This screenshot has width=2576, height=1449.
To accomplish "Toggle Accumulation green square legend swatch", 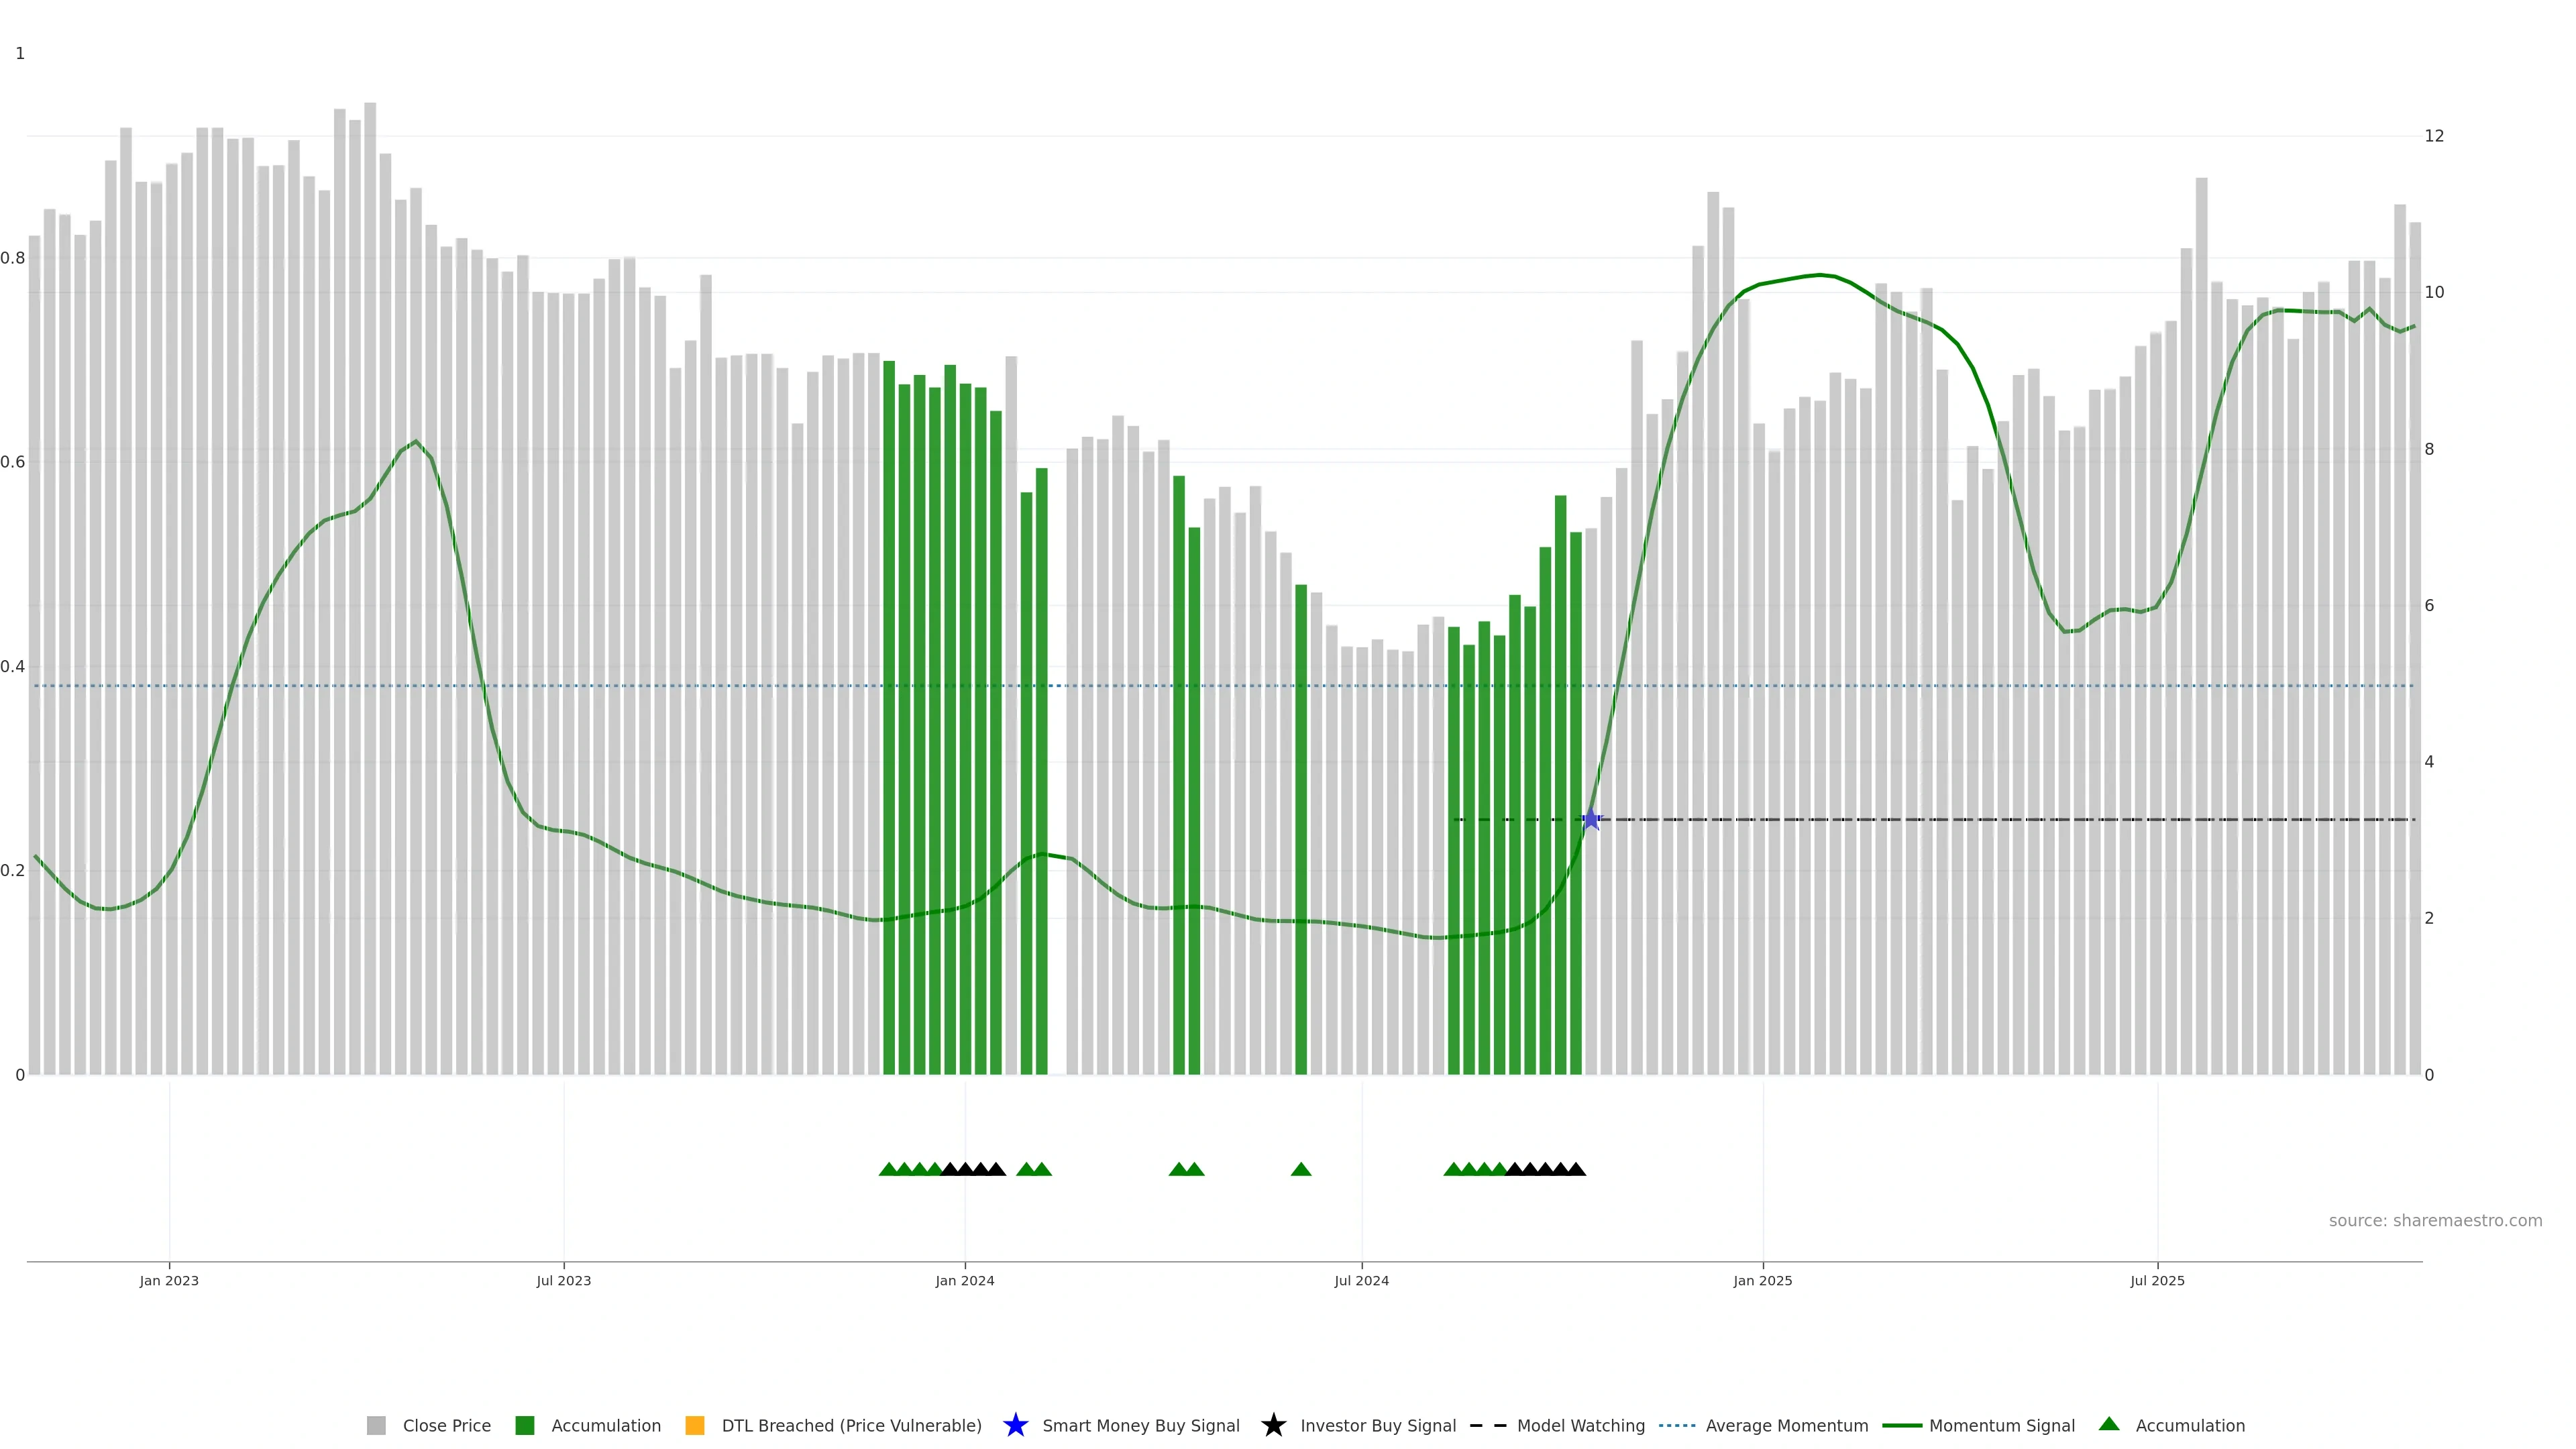I will [x=525, y=1426].
